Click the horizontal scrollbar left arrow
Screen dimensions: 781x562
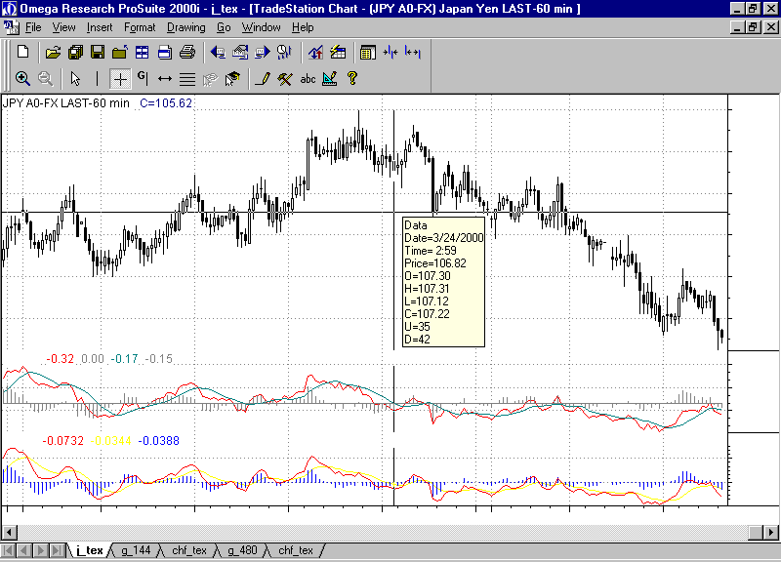(9, 532)
